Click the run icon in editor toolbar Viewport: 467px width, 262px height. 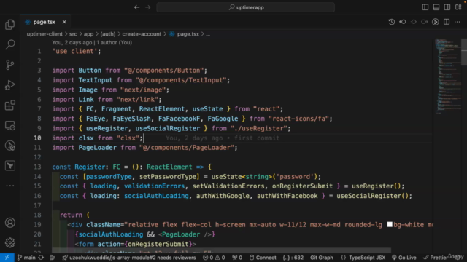click(436, 22)
